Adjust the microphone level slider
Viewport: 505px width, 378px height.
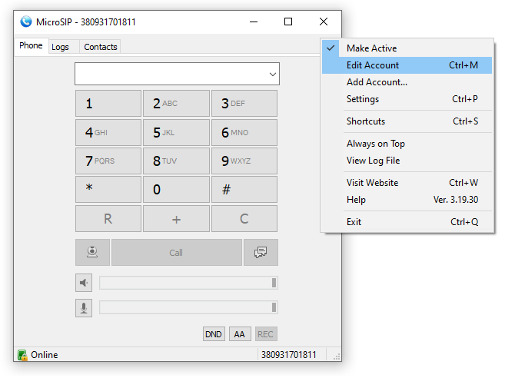pyautogui.click(x=188, y=307)
